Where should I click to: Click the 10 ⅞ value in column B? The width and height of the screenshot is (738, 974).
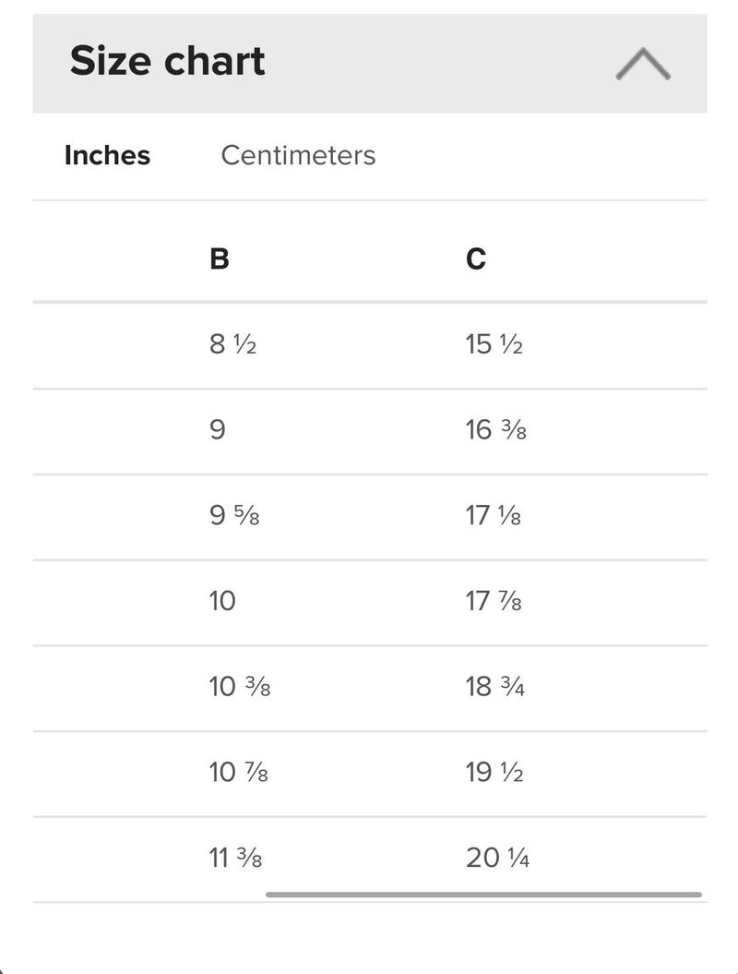238,772
